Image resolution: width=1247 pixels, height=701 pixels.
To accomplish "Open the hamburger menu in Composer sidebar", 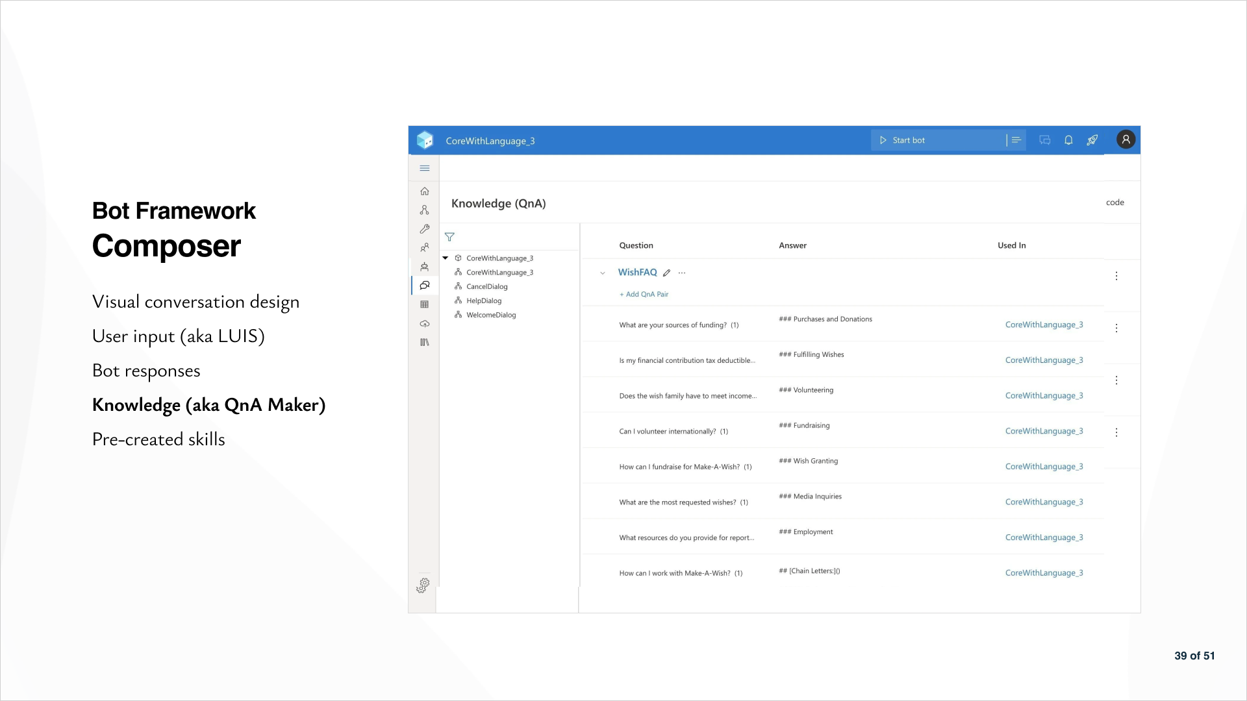I will click(x=425, y=168).
